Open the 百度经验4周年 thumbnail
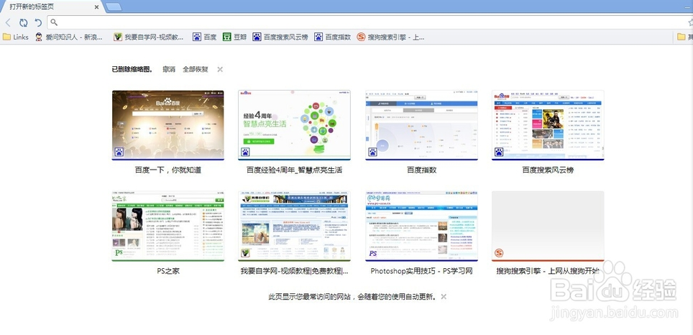The height and width of the screenshot is (335, 693). tap(294, 125)
